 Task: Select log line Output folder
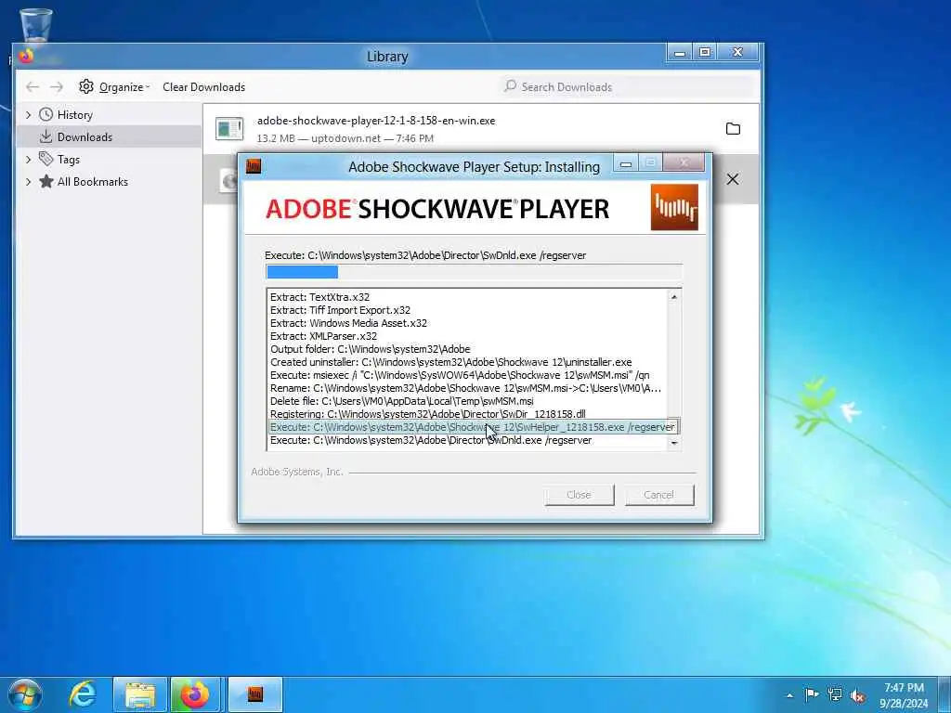coord(370,349)
